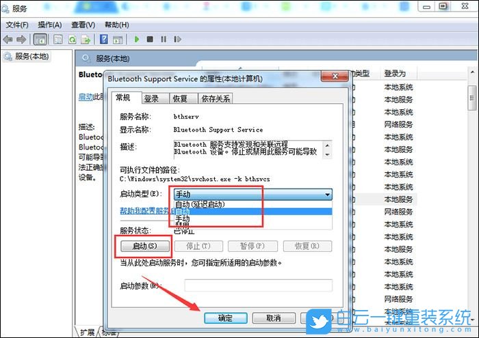Click the 取消 button
The width and height of the screenshot is (479, 338).
(274, 318)
